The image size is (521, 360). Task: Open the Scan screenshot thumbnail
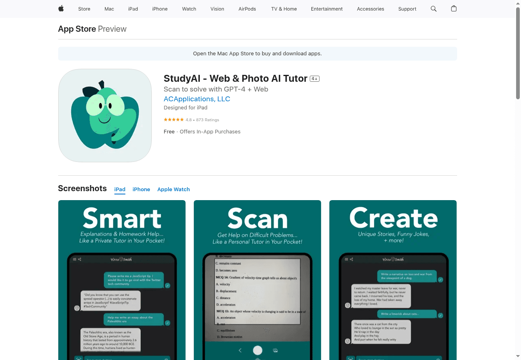click(257, 280)
